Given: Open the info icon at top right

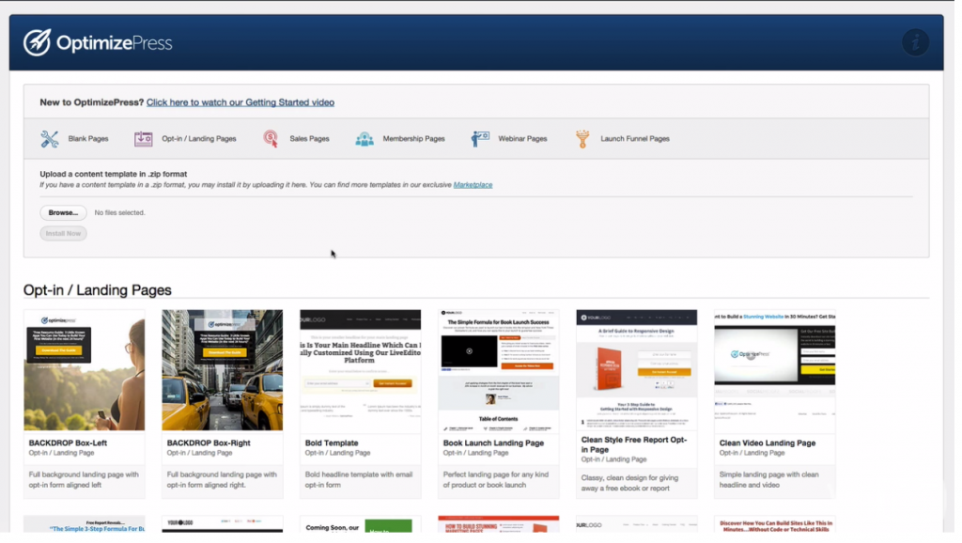Looking at the screenshot, I should click(915, 41).
